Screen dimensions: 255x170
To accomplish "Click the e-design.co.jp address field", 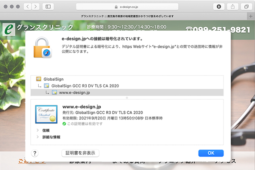I will pyautogui.click(x=127, y=7).
